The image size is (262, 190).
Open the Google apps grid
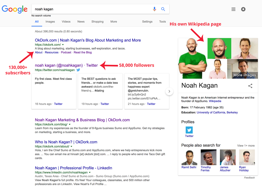coord(233,9)
